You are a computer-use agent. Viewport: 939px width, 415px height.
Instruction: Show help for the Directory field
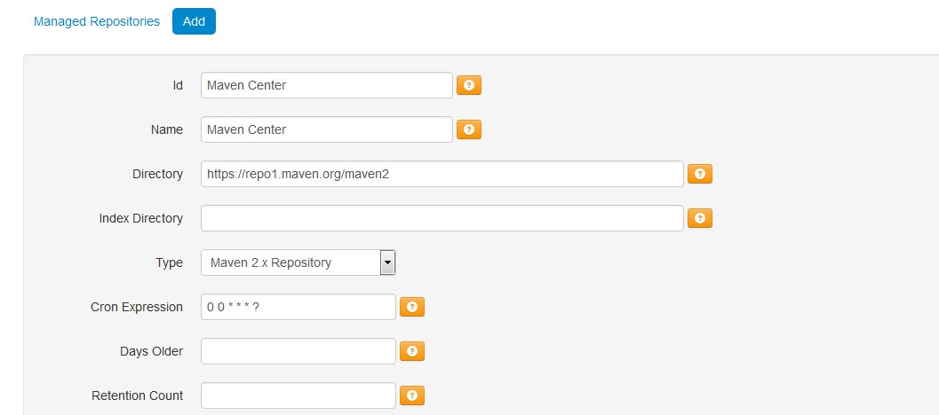tap(699, 174)
